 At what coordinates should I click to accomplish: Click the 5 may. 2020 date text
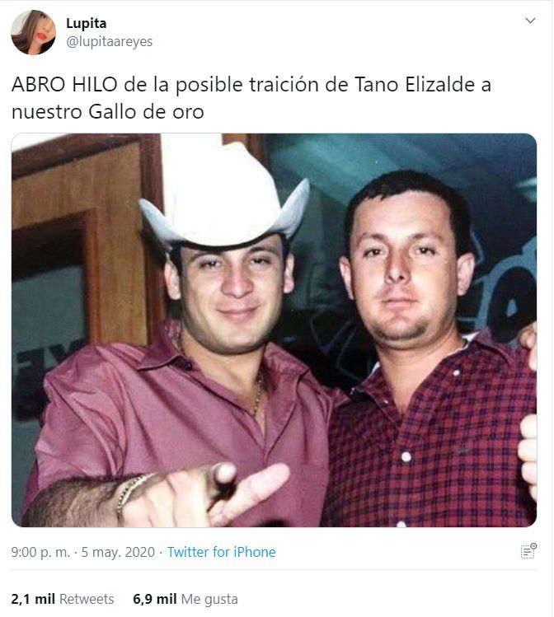click(x=118, y=552)
